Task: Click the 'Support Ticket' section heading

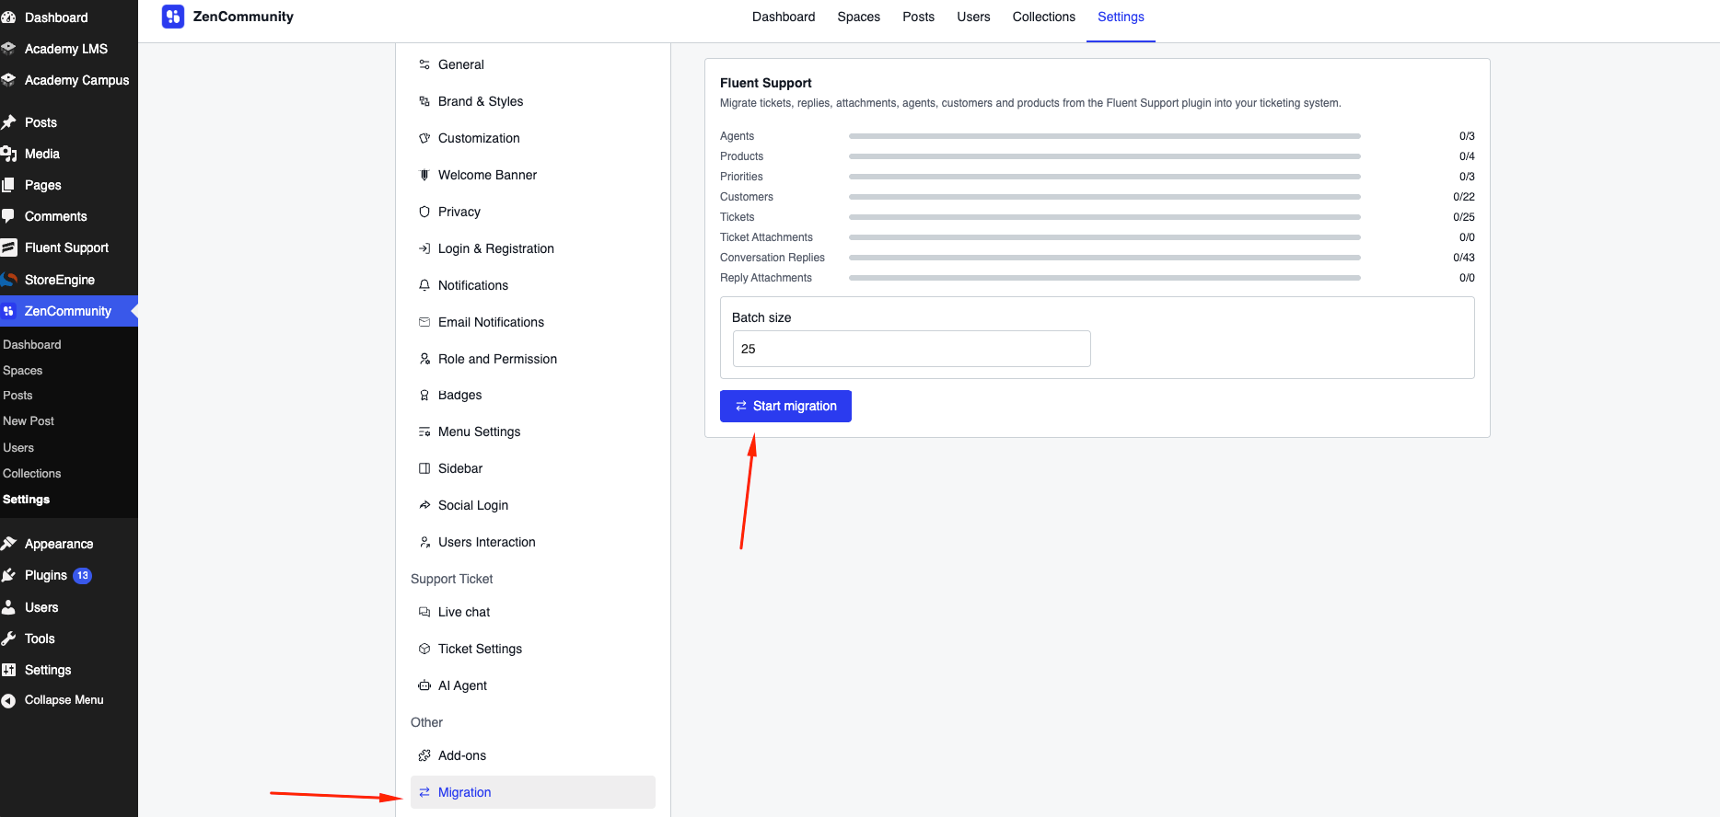Action: point(452,579)
